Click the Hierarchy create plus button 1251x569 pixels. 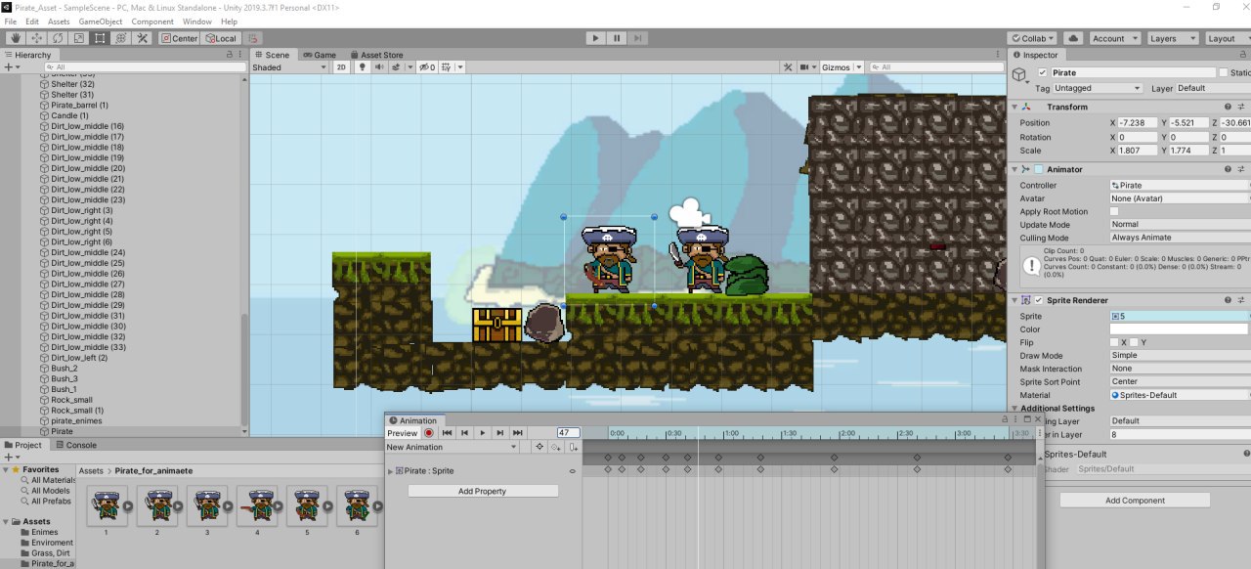tap(10, 67)
